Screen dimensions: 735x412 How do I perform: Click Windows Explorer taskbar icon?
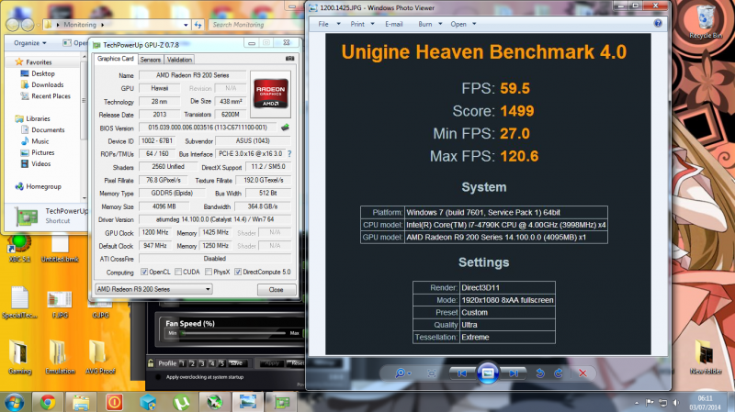pos(81,402)
